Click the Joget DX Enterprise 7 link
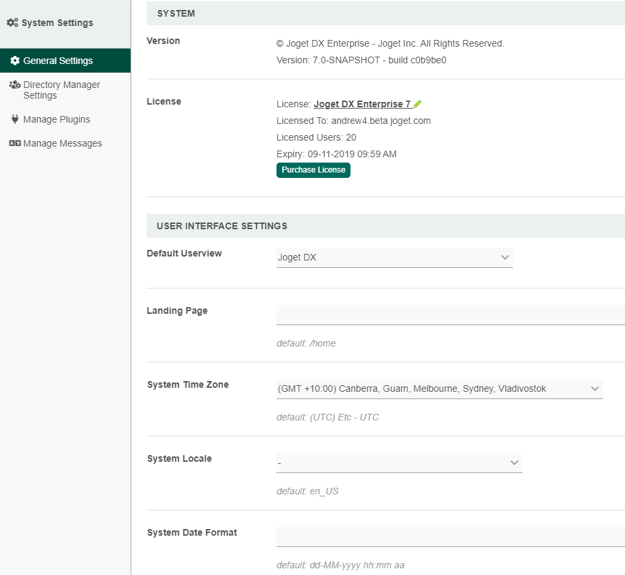Viewport: 625px width, 575px height. click(x=362, y=104)
